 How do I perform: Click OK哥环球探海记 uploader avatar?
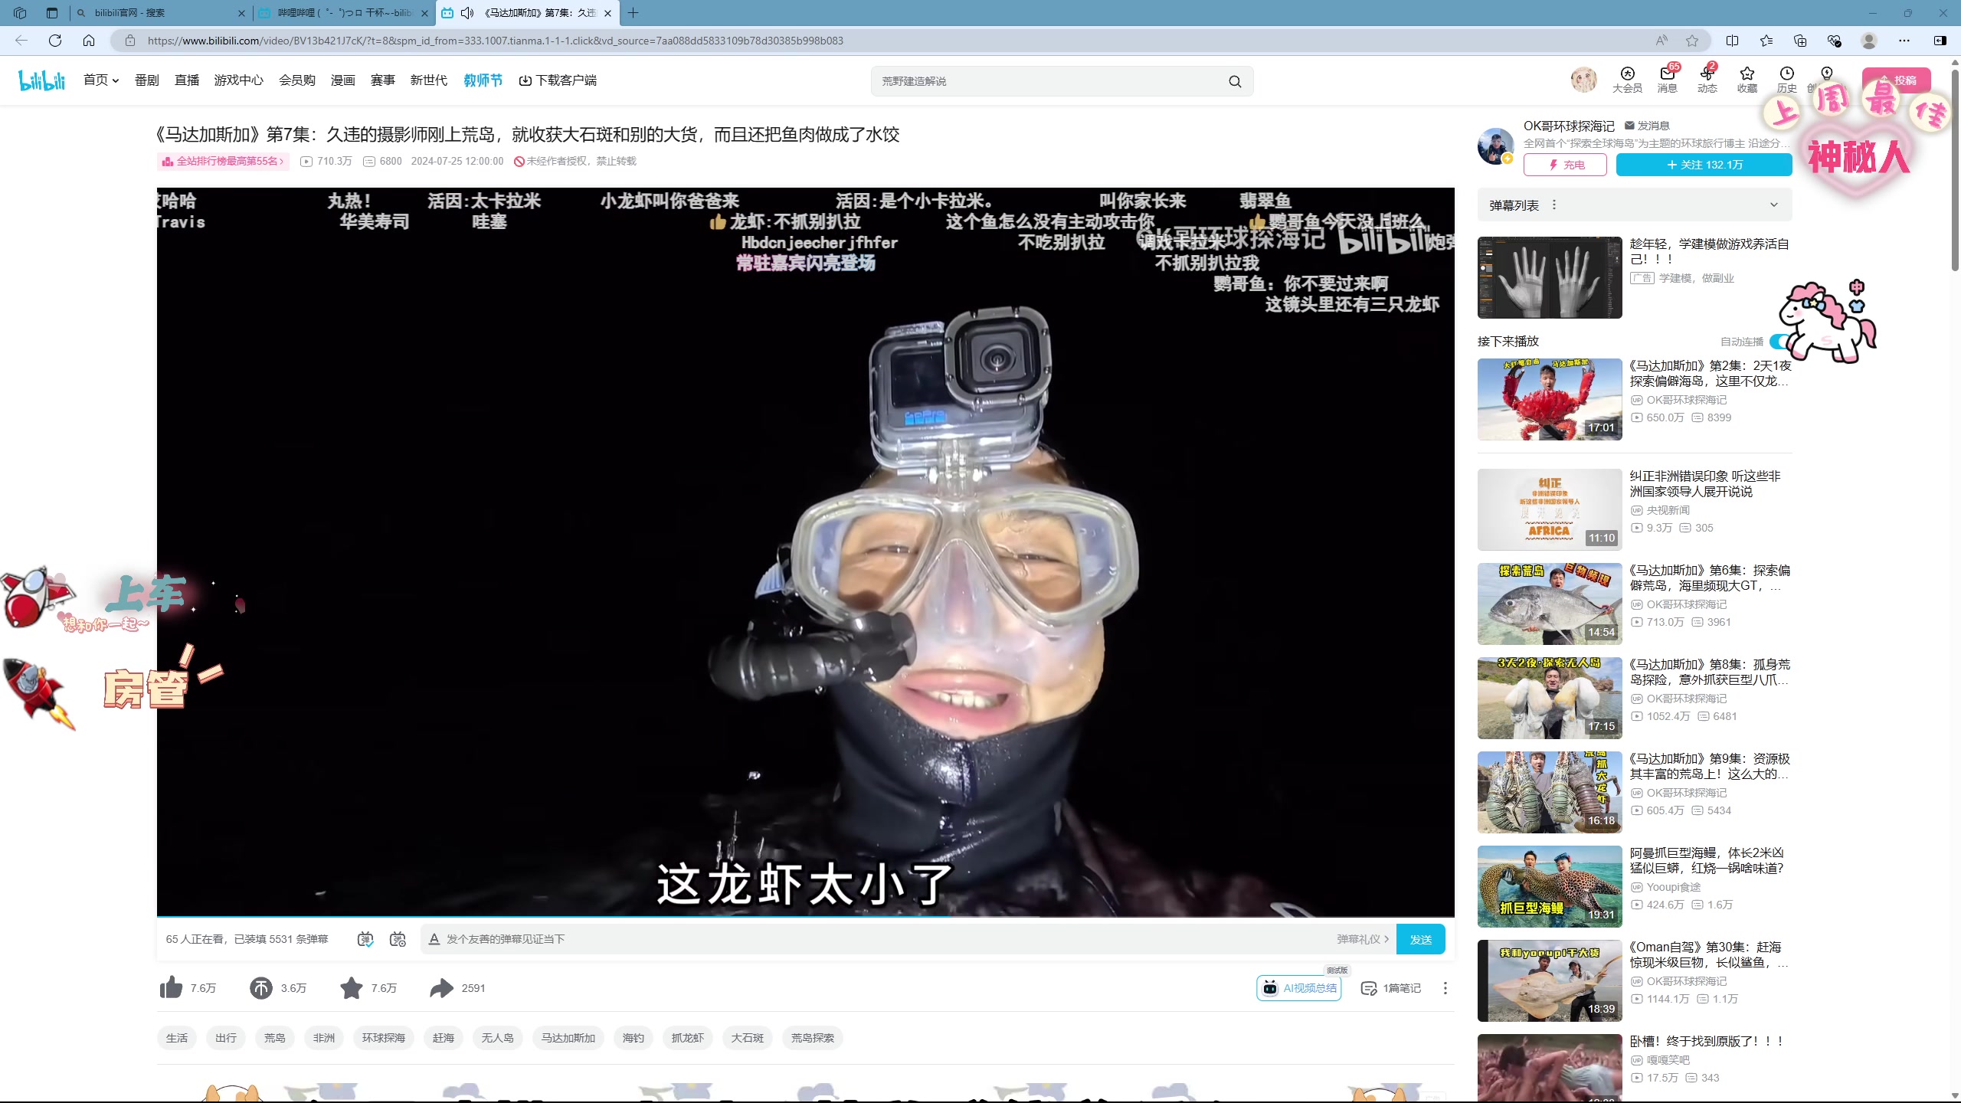tap(1495, 146)
